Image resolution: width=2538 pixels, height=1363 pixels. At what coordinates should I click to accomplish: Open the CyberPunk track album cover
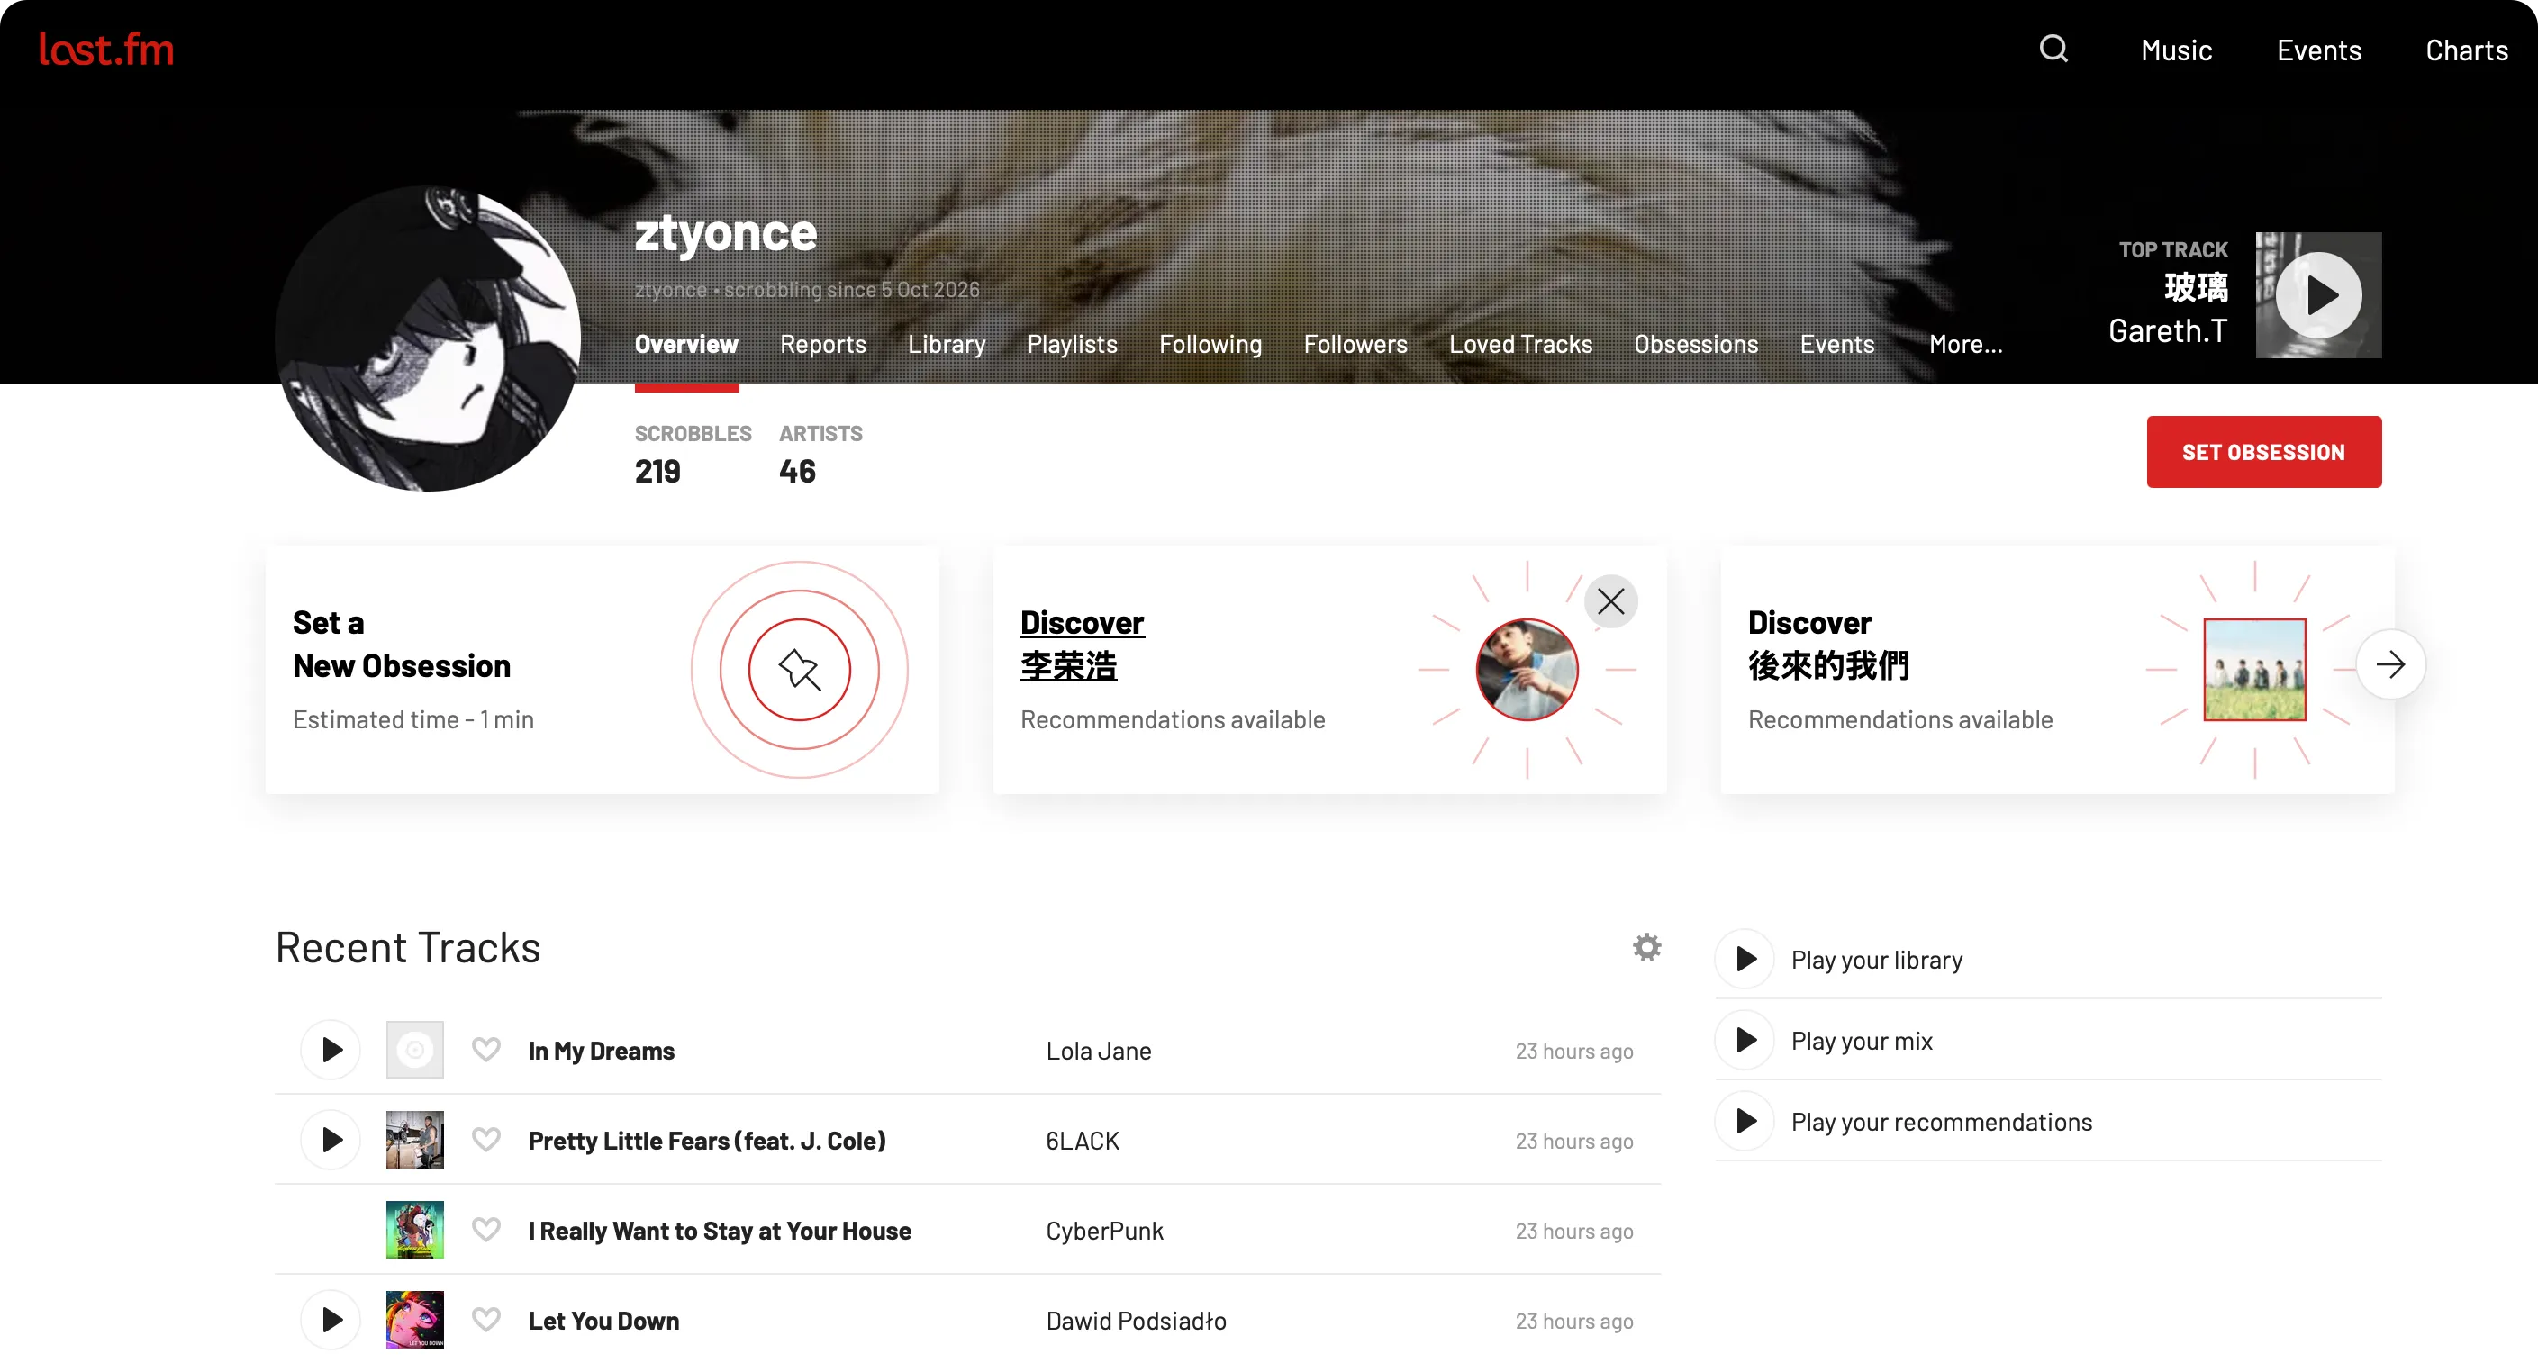[415, 1230]
